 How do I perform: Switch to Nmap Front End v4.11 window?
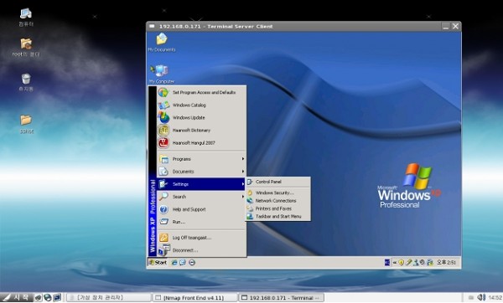pos(194,297)
